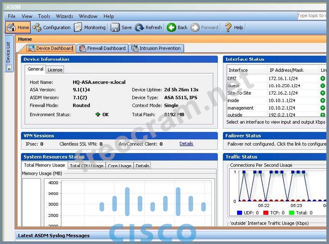This screenshot has height=244, width=329.
Task: Switch to the Intrusion Prevention tab
Action: click(156, 48)
